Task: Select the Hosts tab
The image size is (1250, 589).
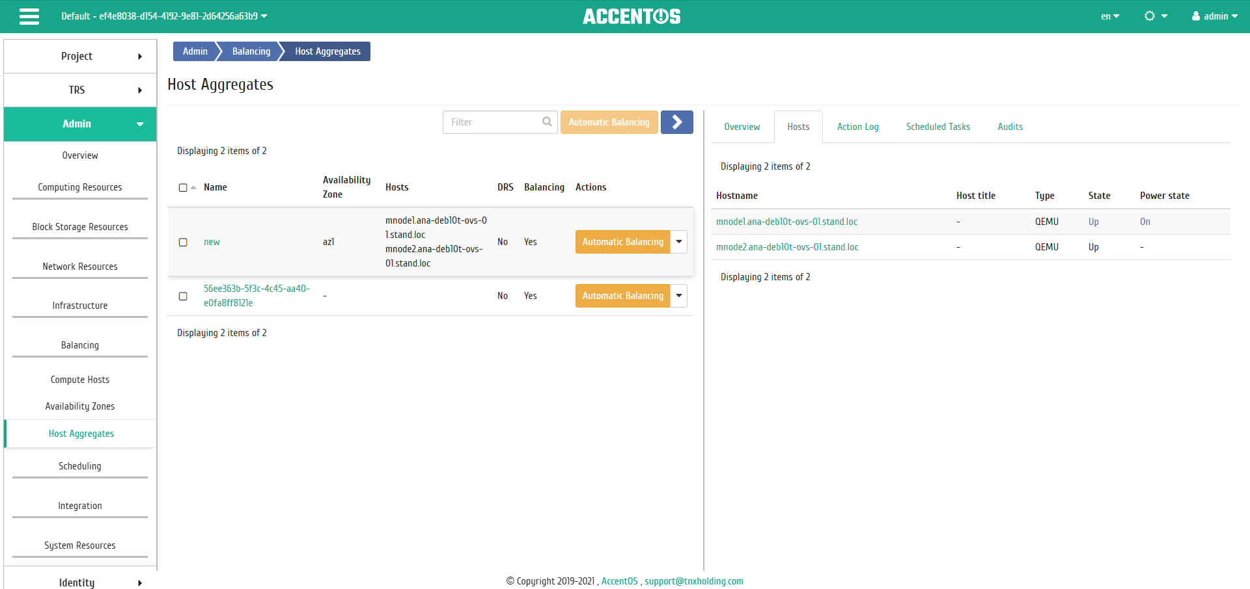Action: pos(798,127)
